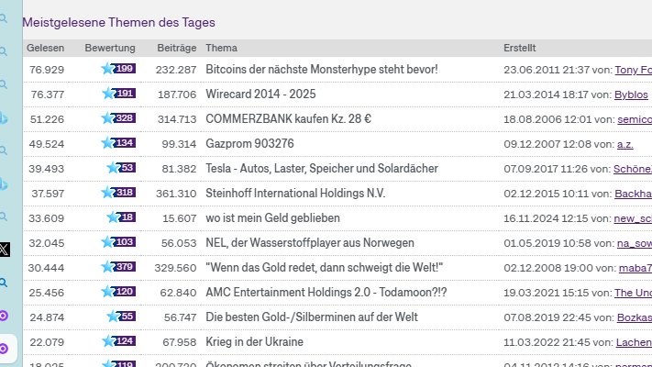Select star rating 328 for Commerzbank thread
The height and width of the screenshot is (367, 652).
(119, 118)
